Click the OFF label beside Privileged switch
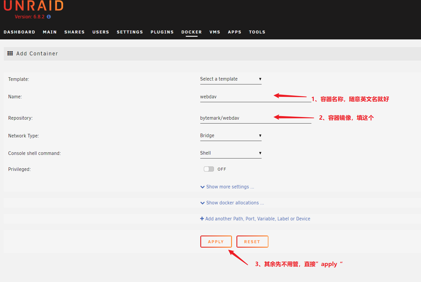This screenshot has height=282, width=421. click(x=222, y=169)
